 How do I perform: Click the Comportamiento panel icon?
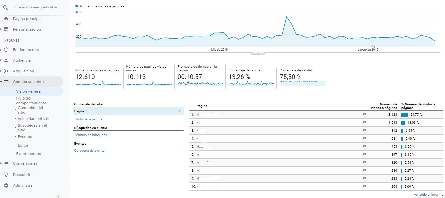[x=6, y=82]
